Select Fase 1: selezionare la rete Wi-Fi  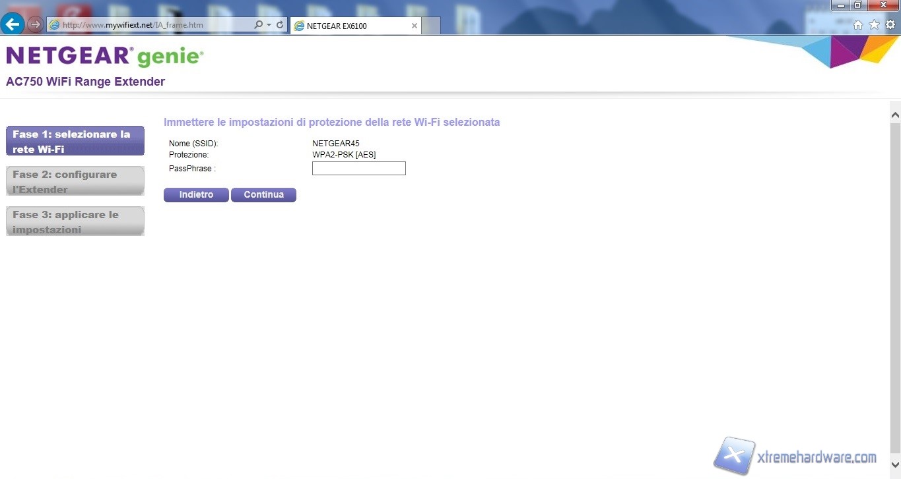(x=75, y=141)
